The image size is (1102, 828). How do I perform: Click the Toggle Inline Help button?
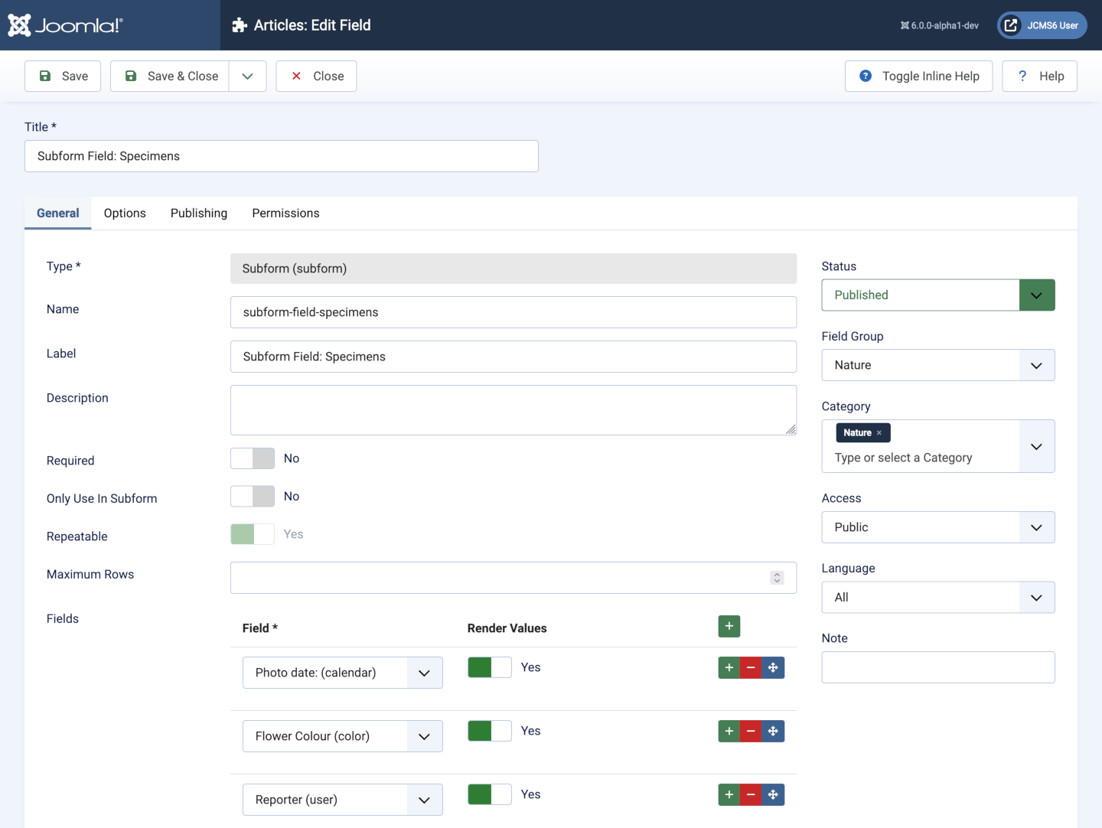918,77
